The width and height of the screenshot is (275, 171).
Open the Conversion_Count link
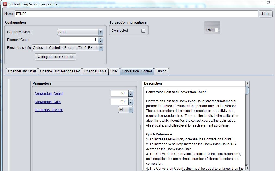point(49,93)
